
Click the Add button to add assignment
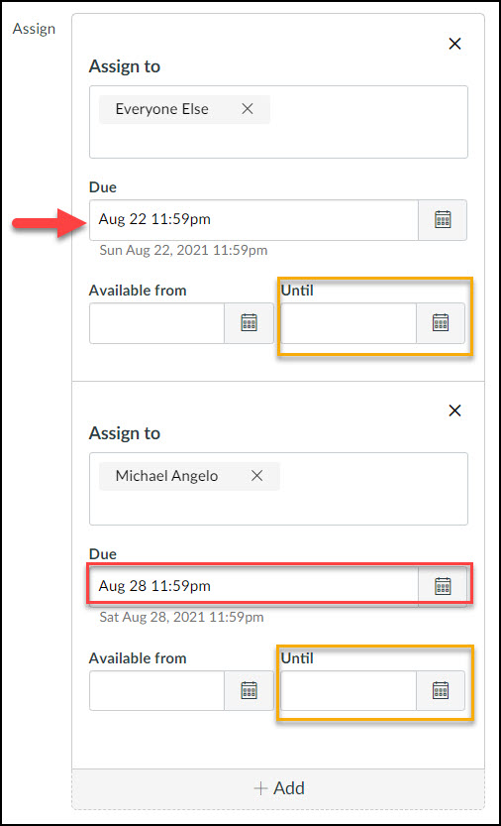pyautogui.click(x=278, y=788)
